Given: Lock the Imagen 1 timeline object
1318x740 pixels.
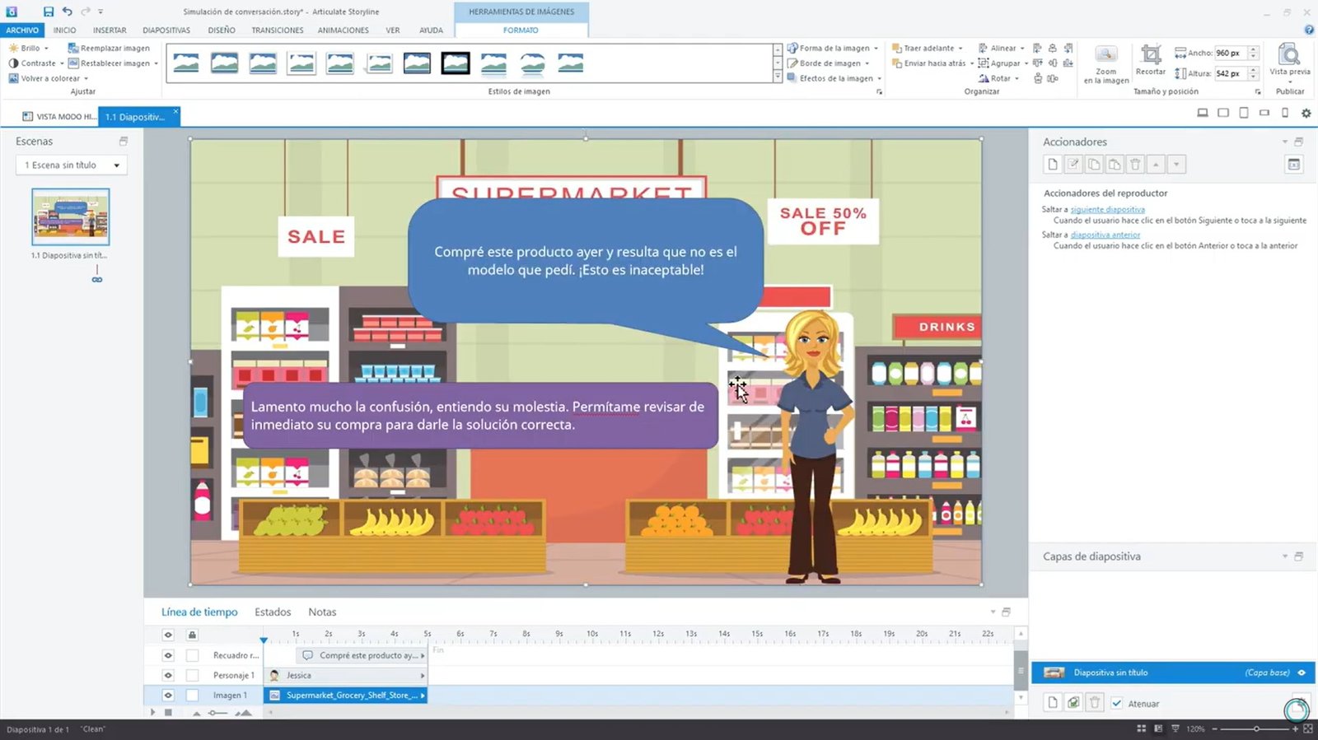Looking at the screenshot, I should point(192,696).
